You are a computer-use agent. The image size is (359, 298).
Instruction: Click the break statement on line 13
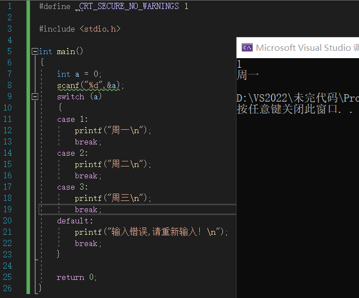pos(88,142)
